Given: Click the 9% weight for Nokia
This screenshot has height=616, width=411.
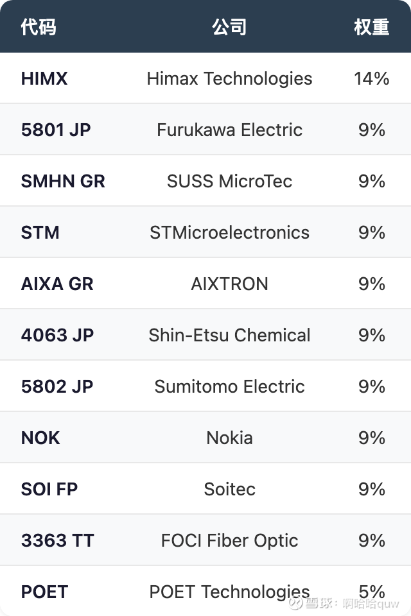Looking at the screenshot, I should [x=371, y=438].
